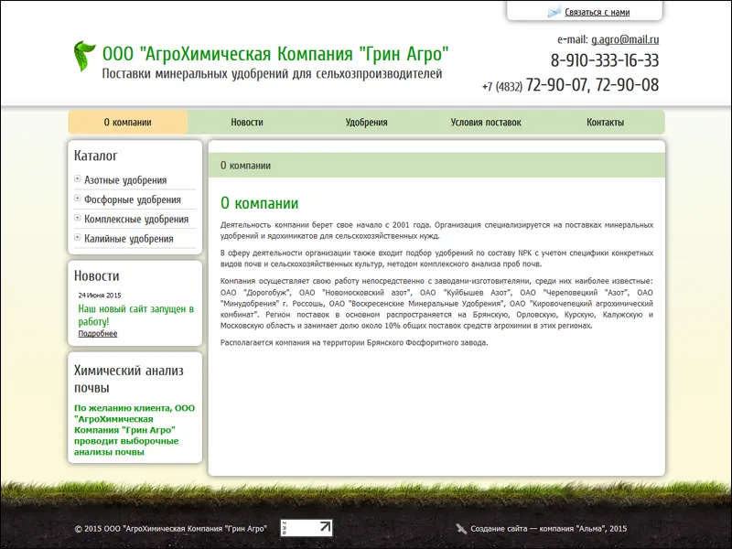Click phone number 72-90-07, 72-90-08

coord(592,85)
